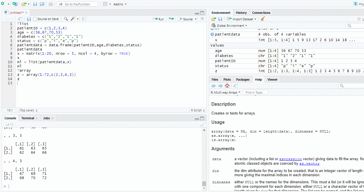Click the broom icon to clear environment objects
The image size is (364, 192).
263,19
